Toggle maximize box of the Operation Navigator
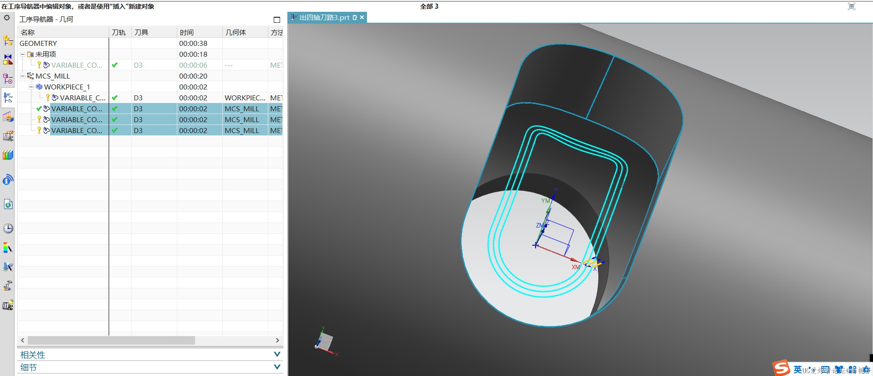The width and height of the screenshot is (873, 376). pos(276,20)
